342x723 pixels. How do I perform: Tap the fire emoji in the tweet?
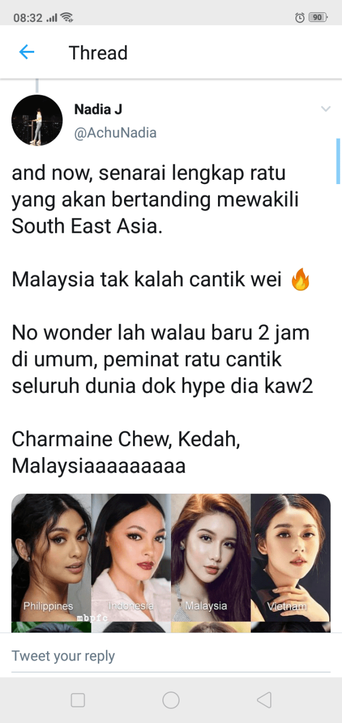(x=300, y=280)
